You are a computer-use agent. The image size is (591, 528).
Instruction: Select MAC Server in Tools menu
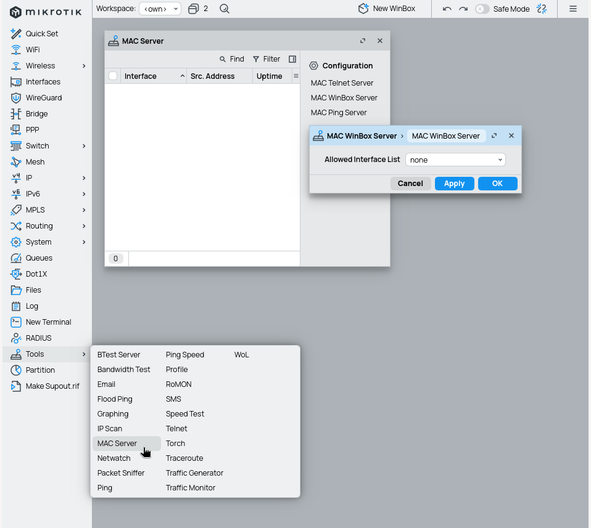point(126,444)
